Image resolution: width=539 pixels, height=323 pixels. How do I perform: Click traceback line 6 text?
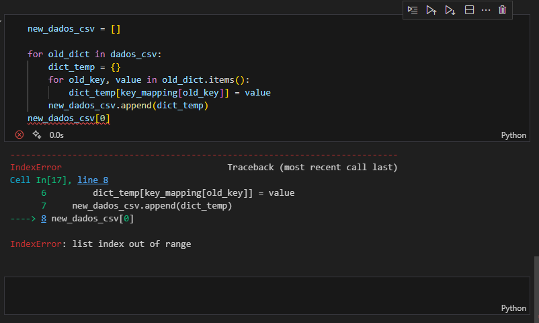194,193
